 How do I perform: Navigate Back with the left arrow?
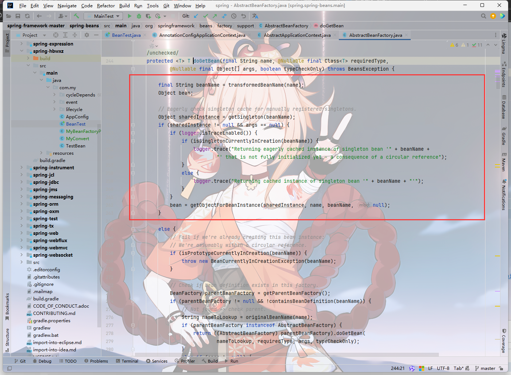(x=39, y=16)
